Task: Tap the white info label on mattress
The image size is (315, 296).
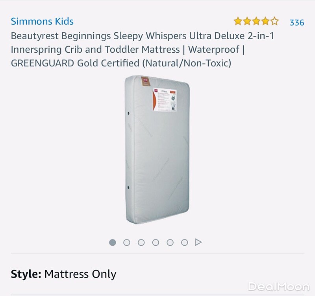Action: [165, 99]
